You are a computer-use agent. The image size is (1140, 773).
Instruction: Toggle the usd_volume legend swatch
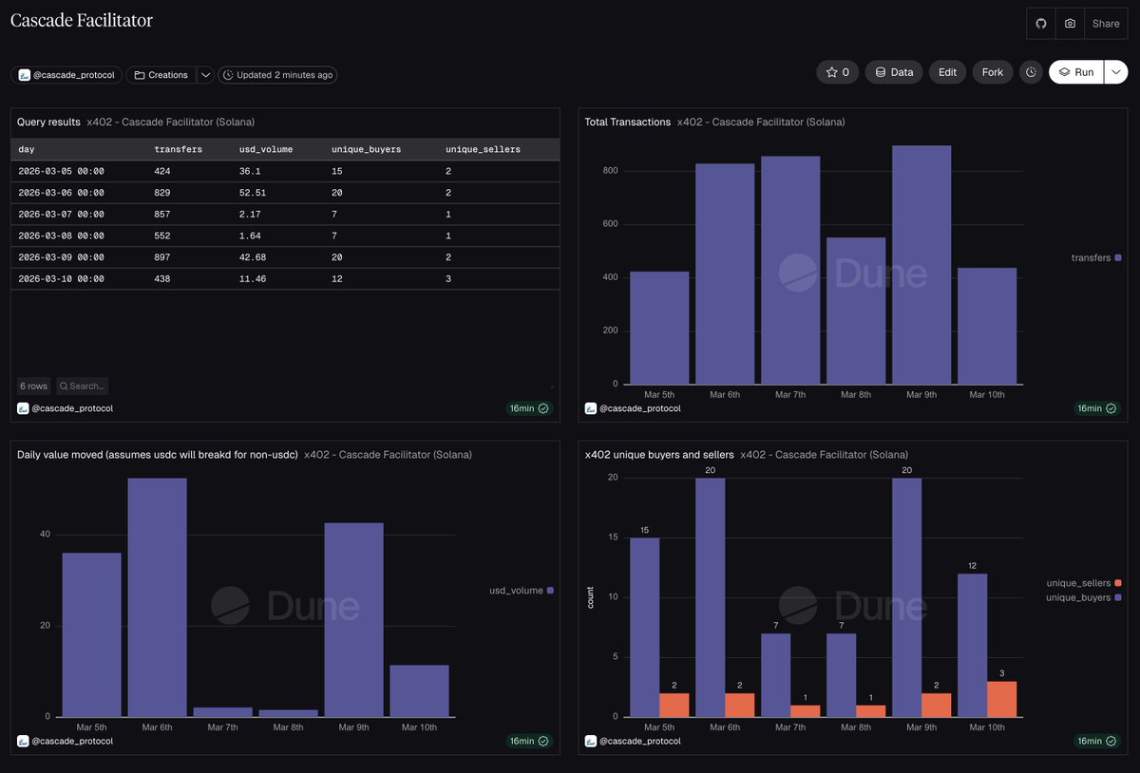pyautogui.click(x=549, y=591)
